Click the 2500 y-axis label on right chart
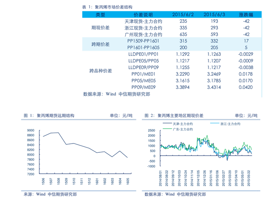 [151, 131]
